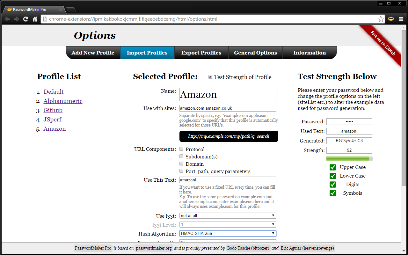
Task: Select the Default profile
Action: point(54,92)
